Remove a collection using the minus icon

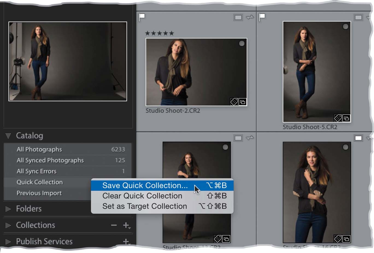point(114,225)
